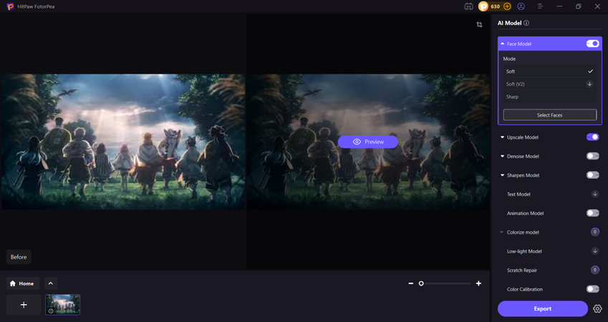Download the Text Model

[x=595, y=194]
